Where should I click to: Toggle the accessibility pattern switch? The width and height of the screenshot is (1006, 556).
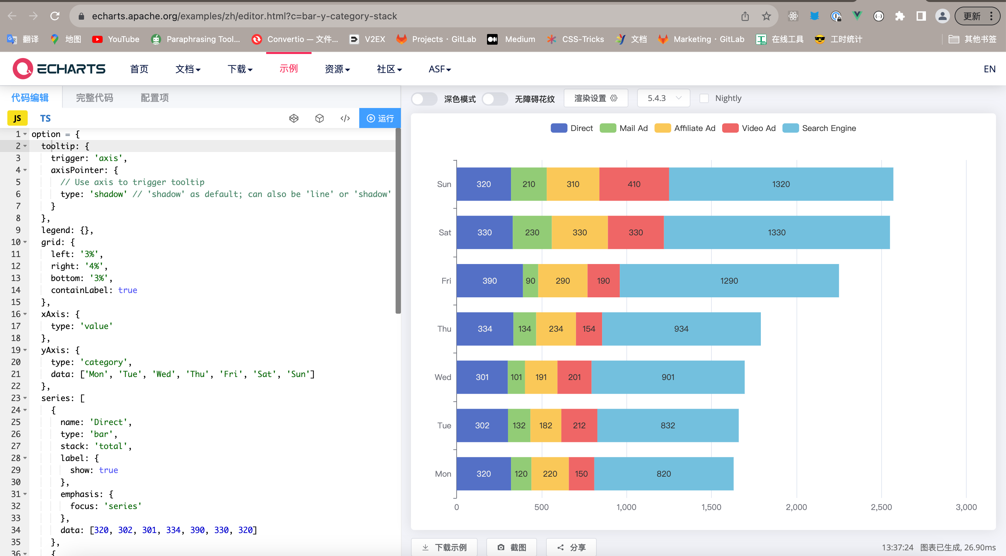point(494,99)
